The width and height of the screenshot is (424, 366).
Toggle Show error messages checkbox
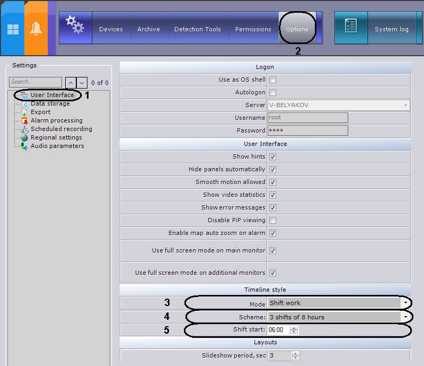tap(272, 207)
